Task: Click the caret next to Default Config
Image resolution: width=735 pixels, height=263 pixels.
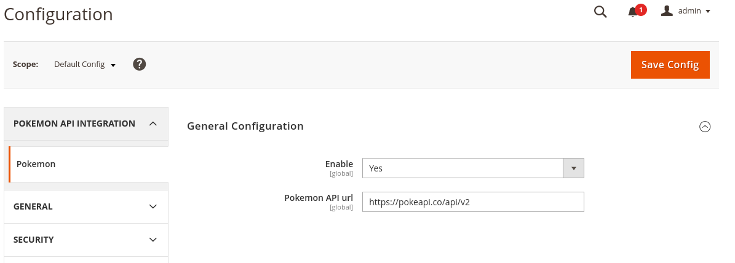Action: click(x=113, y=65)
